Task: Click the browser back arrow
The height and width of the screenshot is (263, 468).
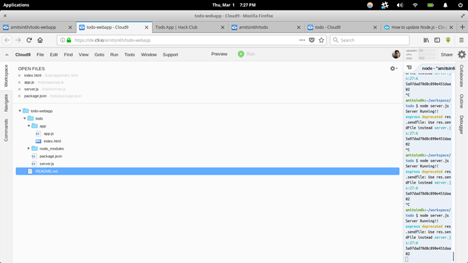Action: tap(7, 40)
